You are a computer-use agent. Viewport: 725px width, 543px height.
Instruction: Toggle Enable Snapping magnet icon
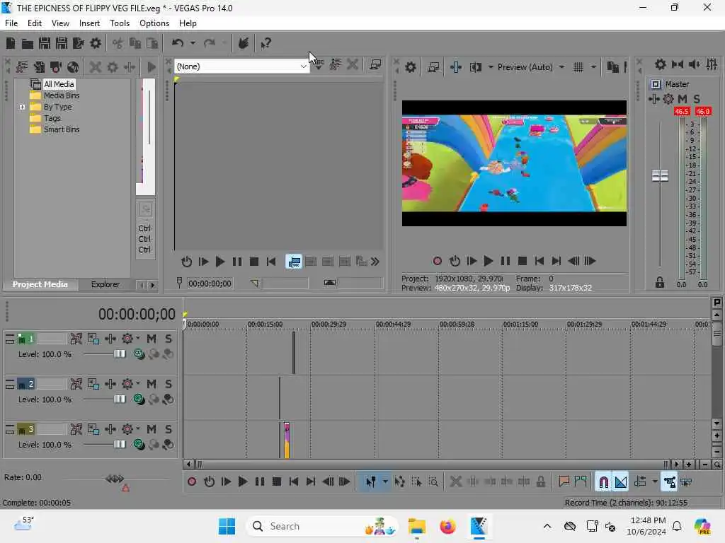pos(603,482)
